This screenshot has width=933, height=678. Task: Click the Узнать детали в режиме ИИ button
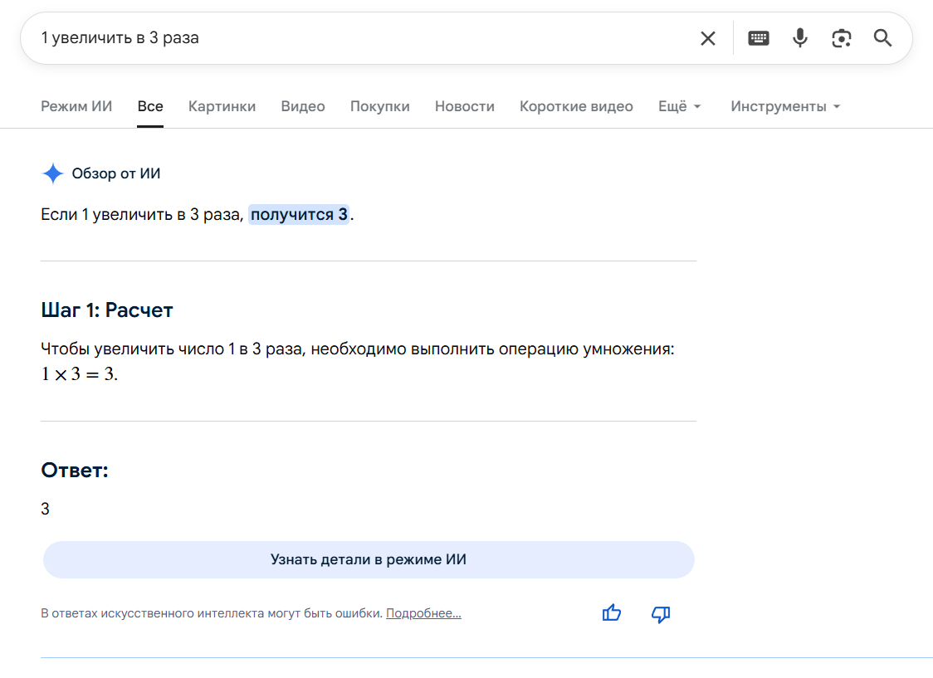click(369, 559)
